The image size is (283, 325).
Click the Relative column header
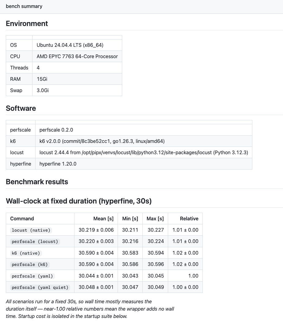click(189, 219)
